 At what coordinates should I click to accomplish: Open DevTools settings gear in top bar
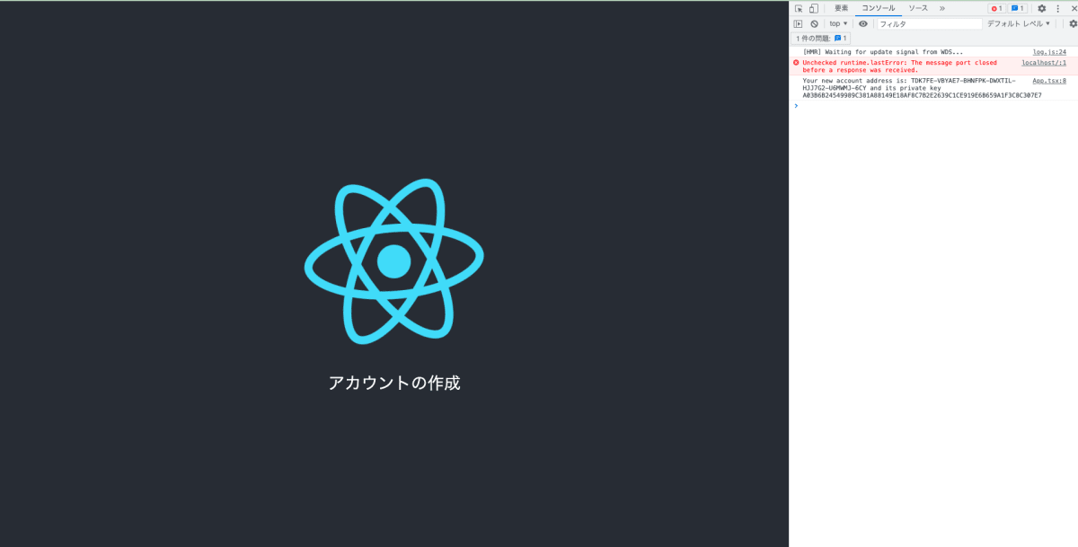click(x=1042, y=8)
